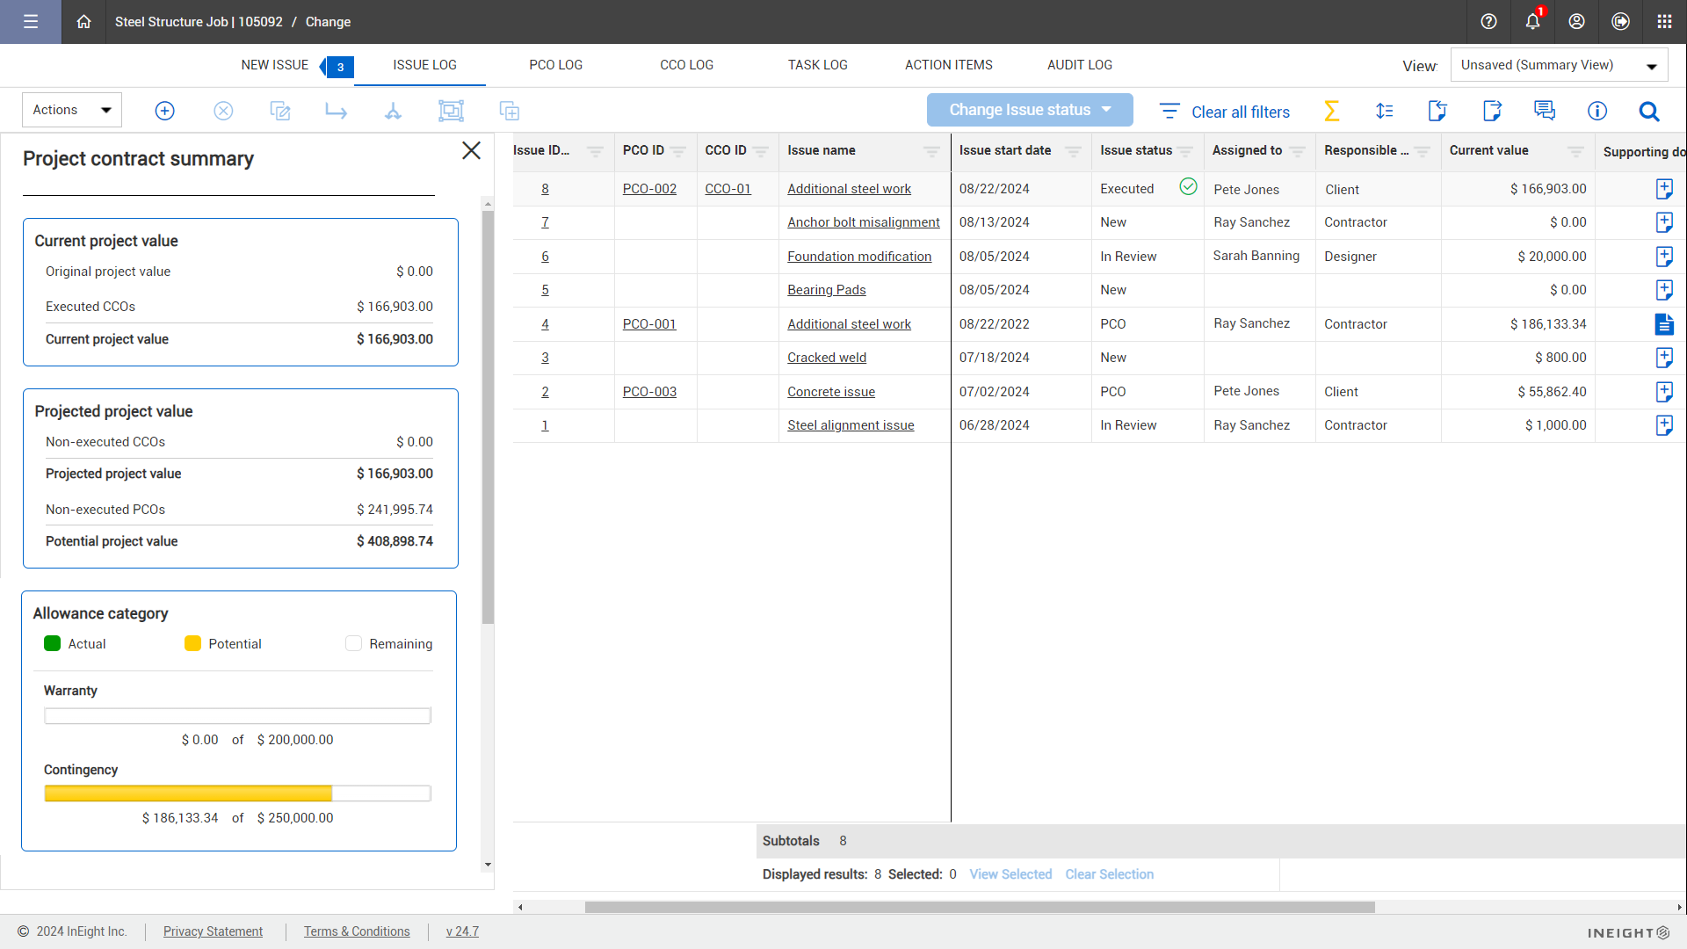Open the export document icon

click(1493, 111)
